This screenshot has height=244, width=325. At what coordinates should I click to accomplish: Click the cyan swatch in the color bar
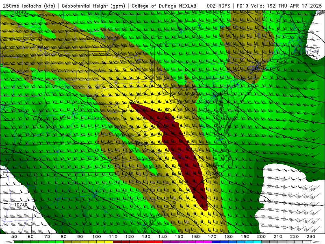(258, 242)
